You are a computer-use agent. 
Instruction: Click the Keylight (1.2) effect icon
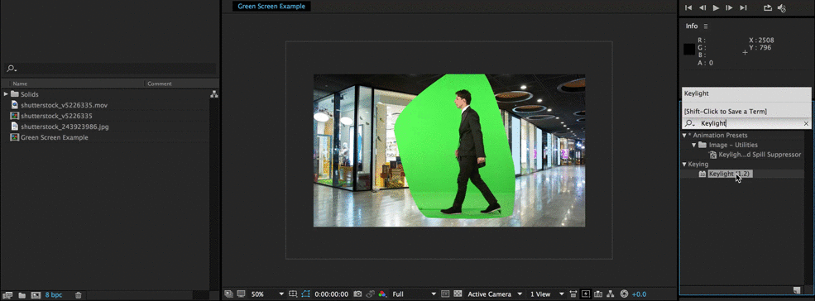click(x=702, y=174)
